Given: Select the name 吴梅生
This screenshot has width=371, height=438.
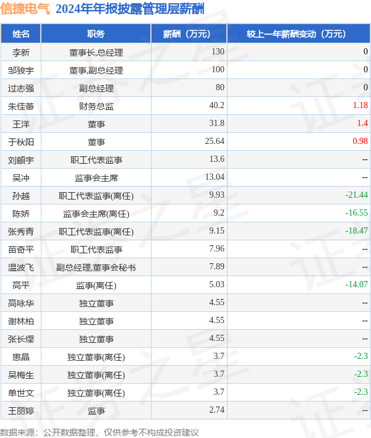Looking at the screenshot, I should coord(21,374).
